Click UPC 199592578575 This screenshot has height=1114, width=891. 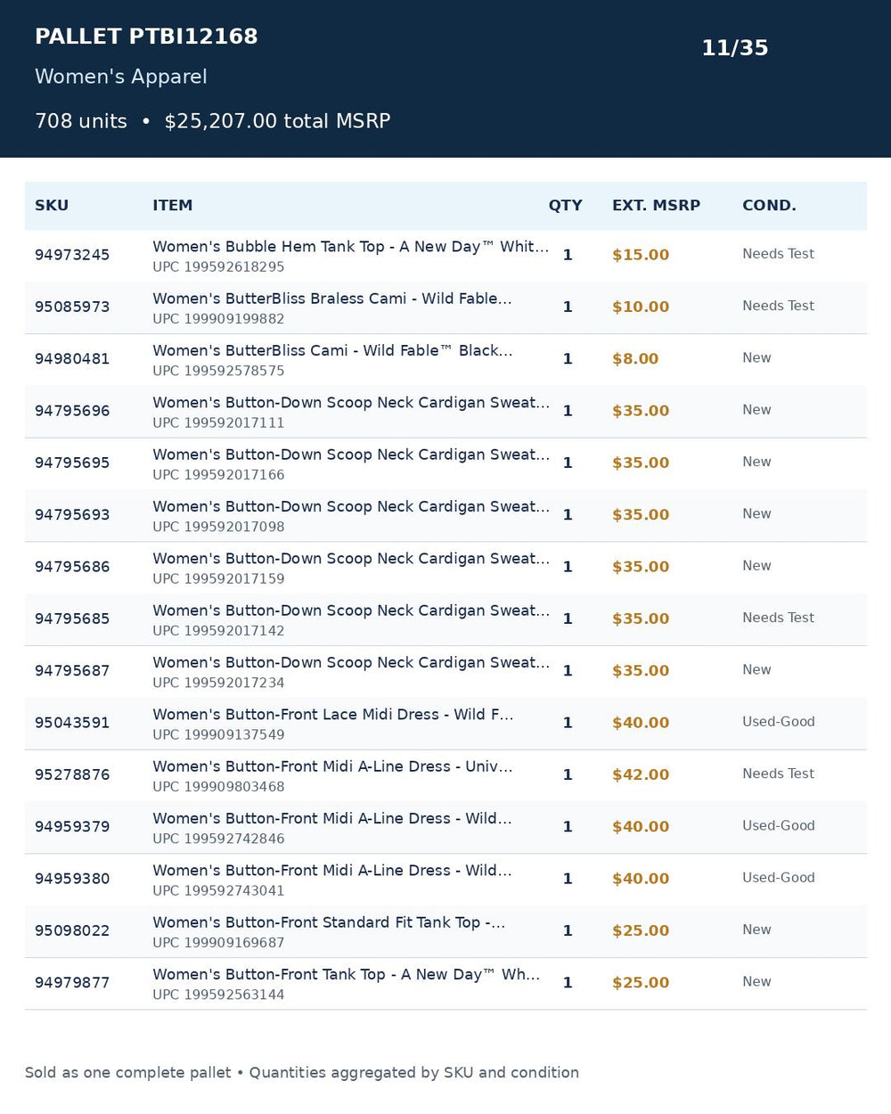218,371
